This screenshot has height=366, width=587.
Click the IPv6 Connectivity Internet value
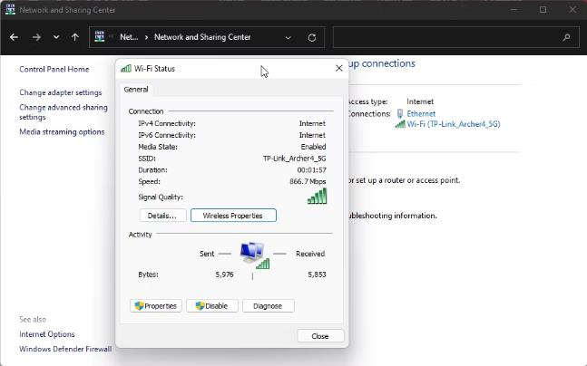312,135
